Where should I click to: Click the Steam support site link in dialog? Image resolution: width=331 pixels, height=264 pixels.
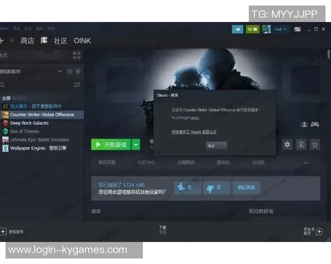pyautogui.click(x=193, y=131)
